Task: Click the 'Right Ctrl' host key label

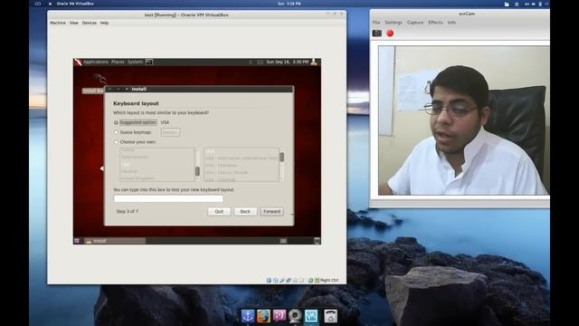Action: 329,280
